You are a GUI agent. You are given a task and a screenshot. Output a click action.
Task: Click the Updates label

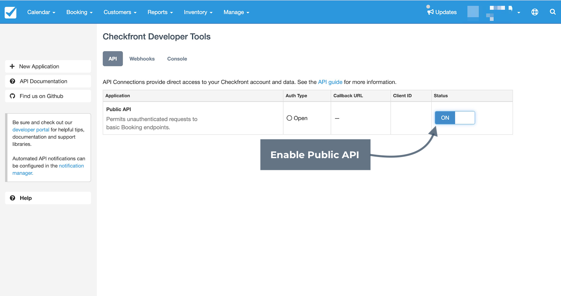click(x=446, y=12)
